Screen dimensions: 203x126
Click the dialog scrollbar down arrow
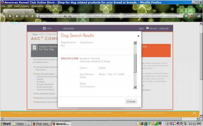(x=135, y=87)
